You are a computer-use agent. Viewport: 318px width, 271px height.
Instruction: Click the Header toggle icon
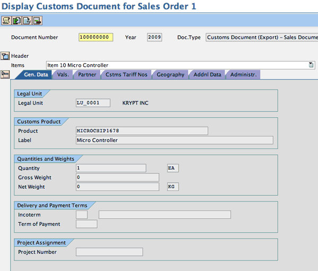5,56
